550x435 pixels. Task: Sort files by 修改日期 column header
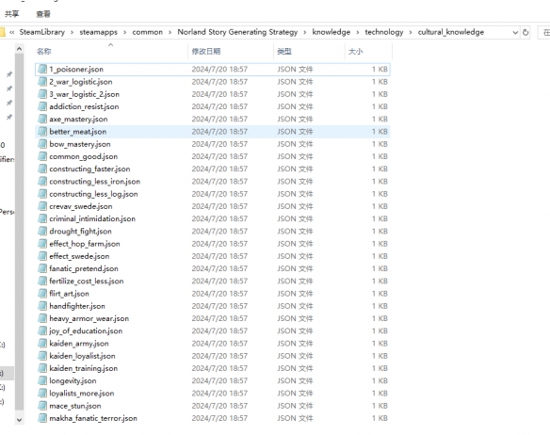click(206, 52)
